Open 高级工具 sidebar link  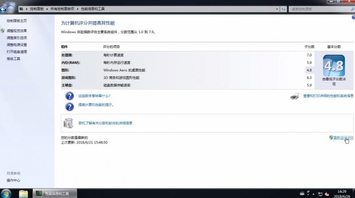13,59
